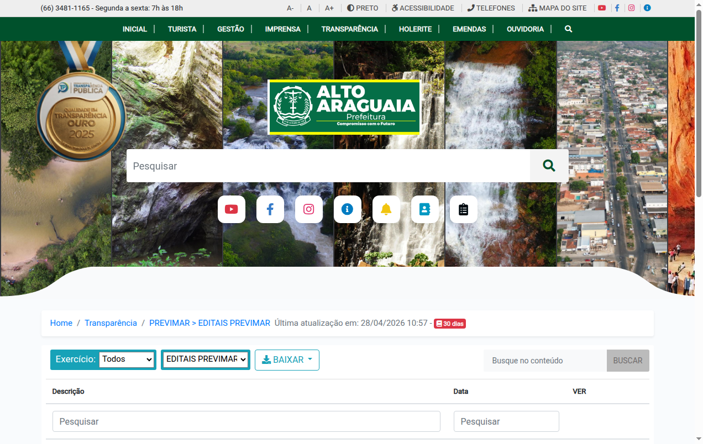Open IMPRENSA menu
The height and width of the screenshot is (444, 703).
[283, 29]
